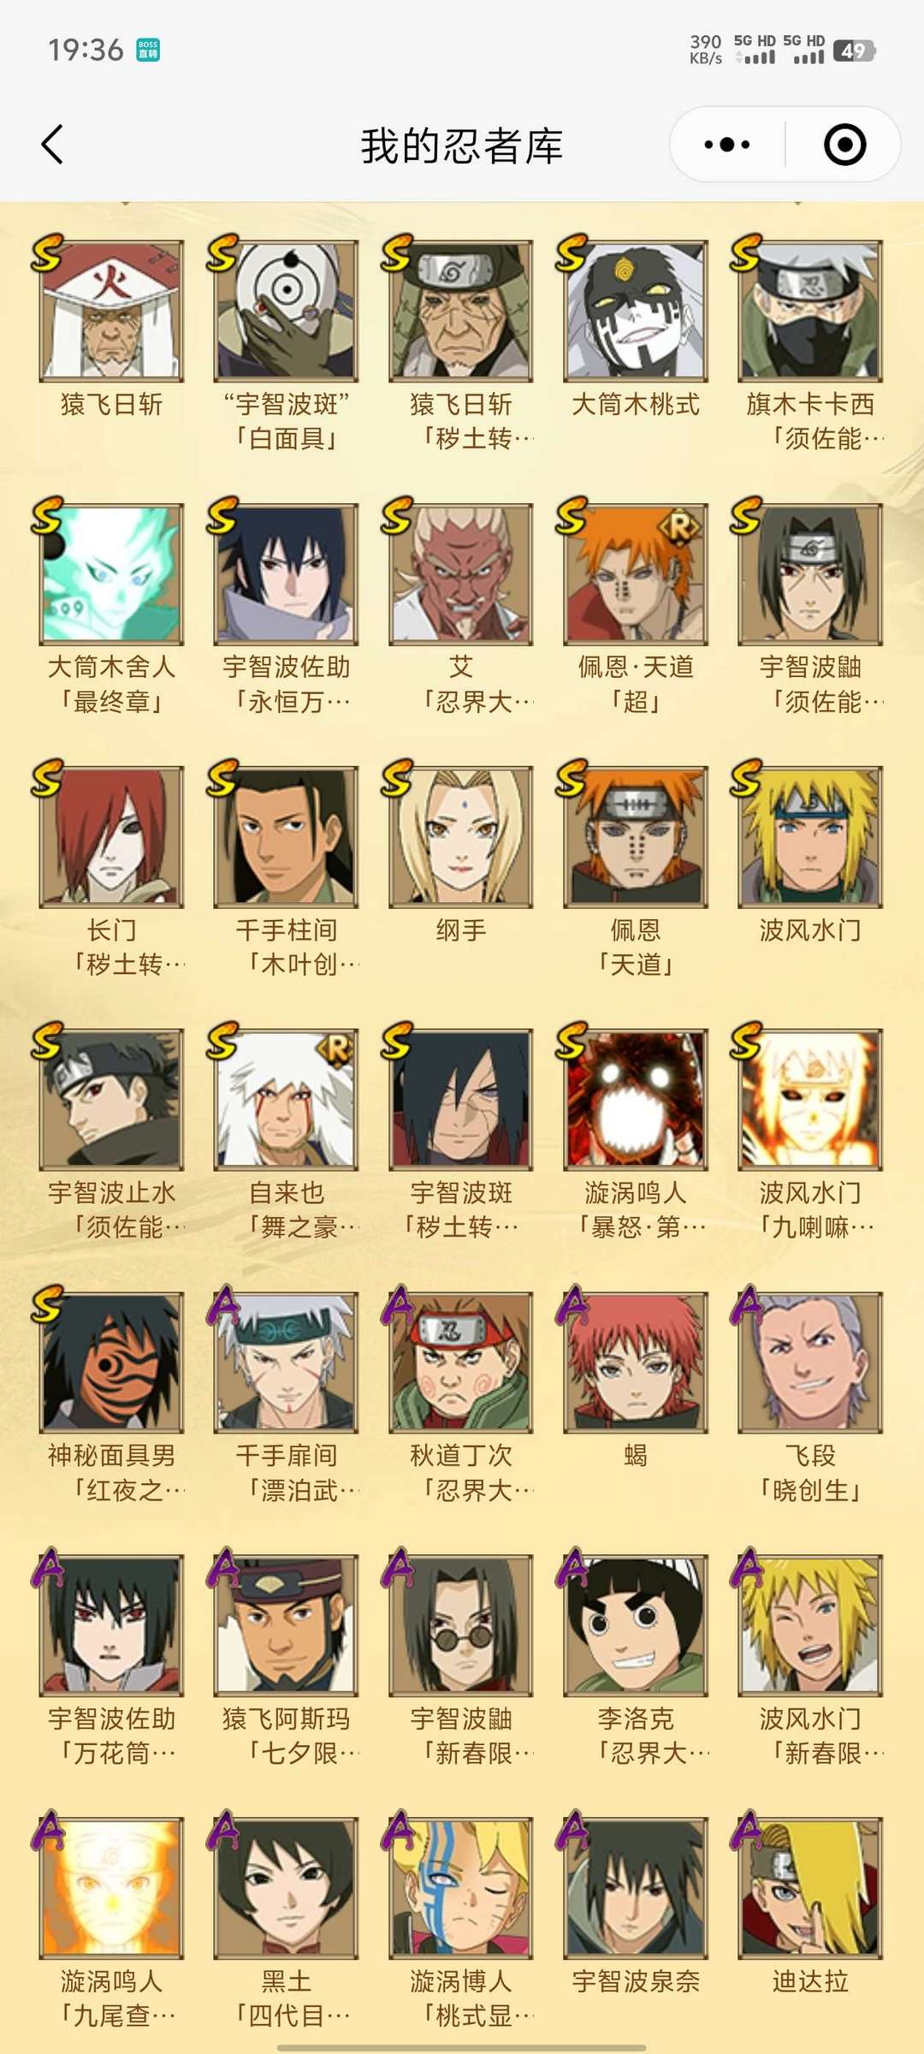Select 猿飞阿斯玛 ninja portrait
This screenshot has height=2054, width=924.
pyautogui.click(x=287, y=1624)
